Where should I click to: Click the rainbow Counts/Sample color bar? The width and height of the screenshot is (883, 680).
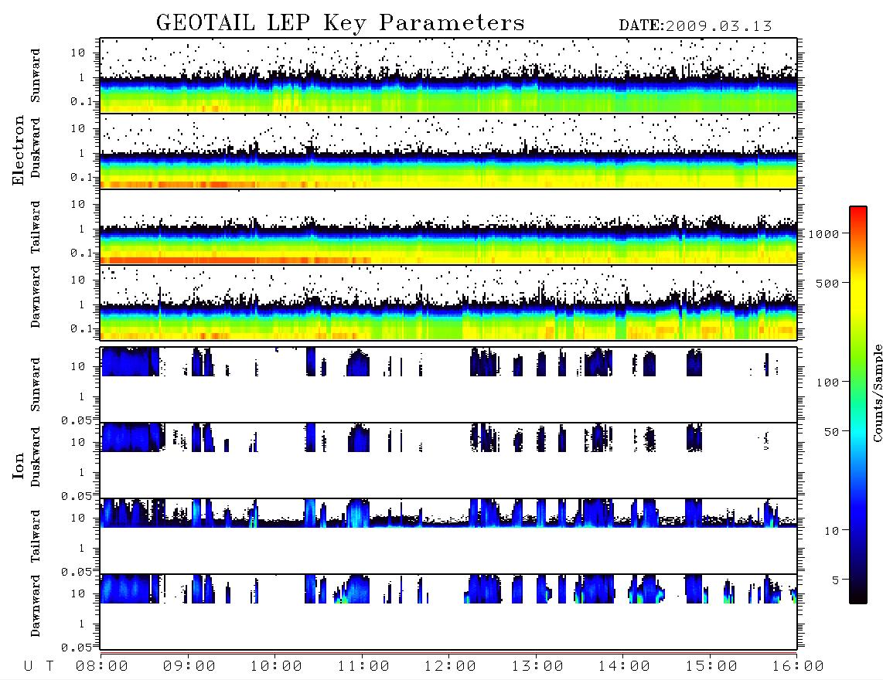[x=858, y=406]
